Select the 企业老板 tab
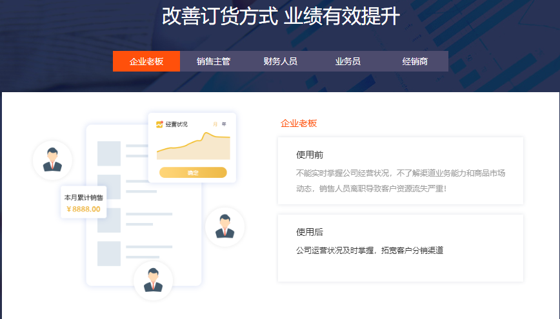This screenshot has width=560, height=319. (x=146, y=61)
